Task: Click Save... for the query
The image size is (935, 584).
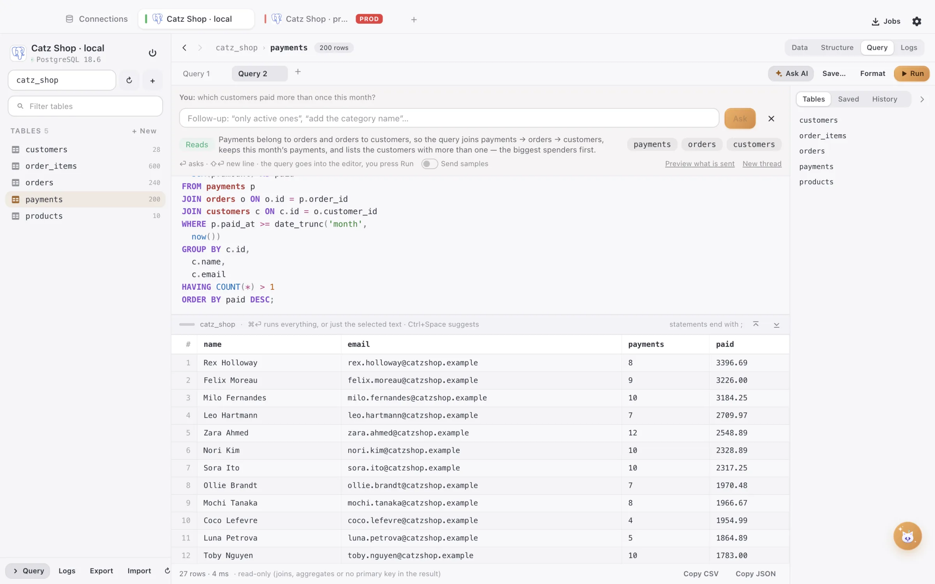Action: pyautogui.click(x=834, y=74)
